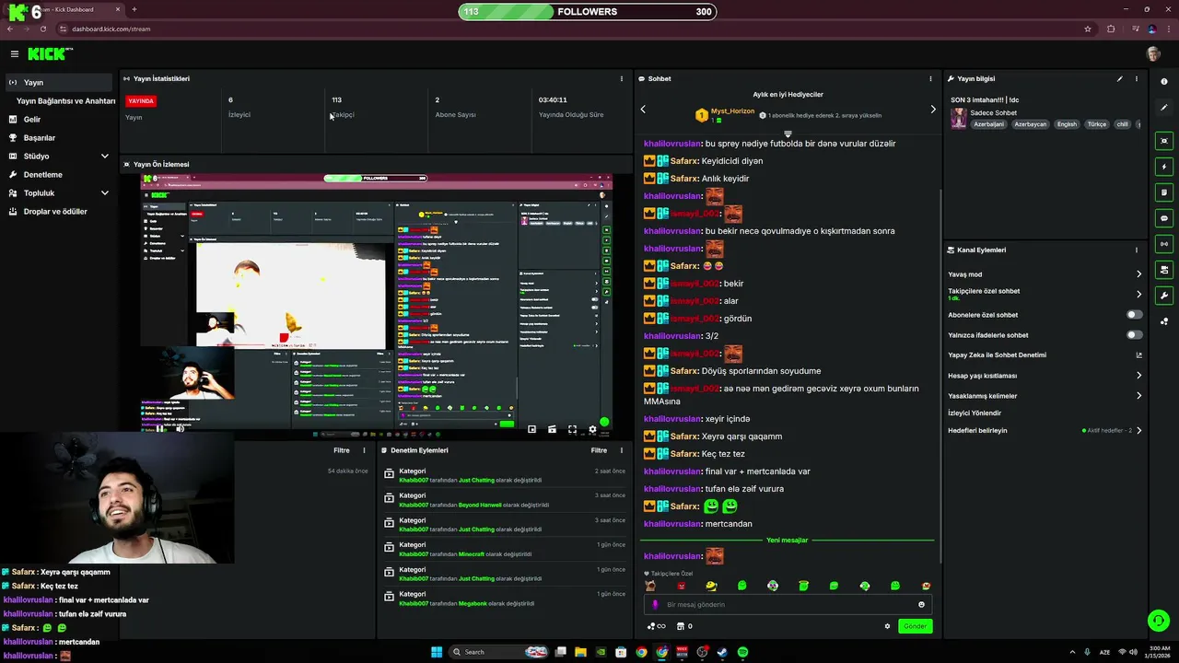This screenshot has height=663, width=1179.
Task: Expand Hedefleri belirleyin goals option
Action: coord(1045,431)
